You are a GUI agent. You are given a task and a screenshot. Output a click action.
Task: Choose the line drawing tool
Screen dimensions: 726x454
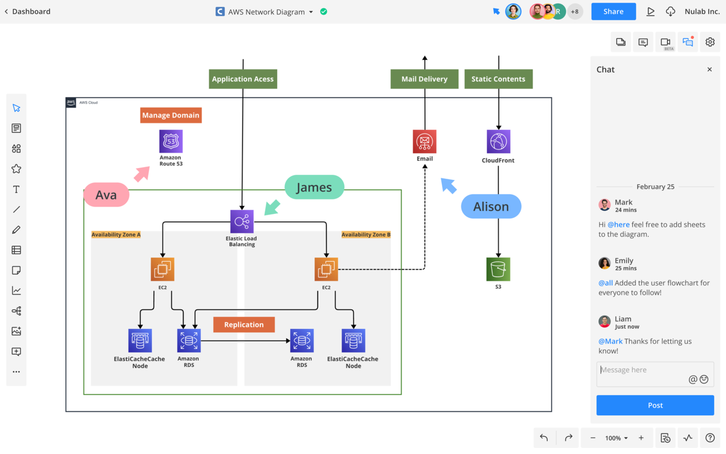[x=16, y=210]
